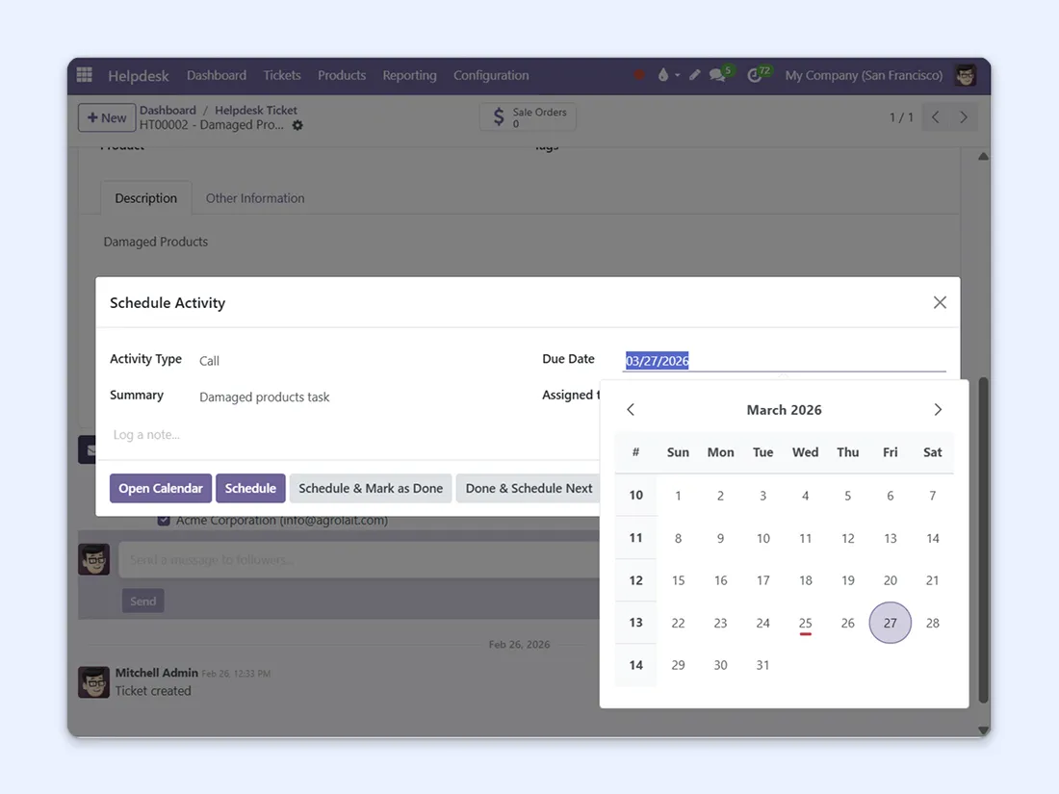Go to previous month in calendar
The height and width of the screenshot is (794, 1059).
pyautogui.click(x=631, y=410)
